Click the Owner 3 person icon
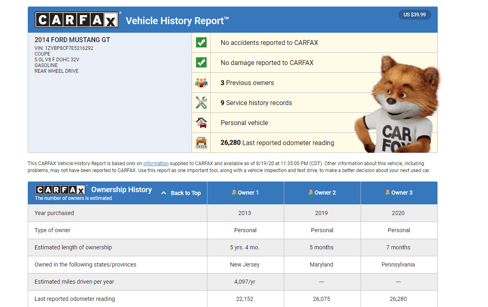This screenshot has height=307, width=488. (388, 193)
